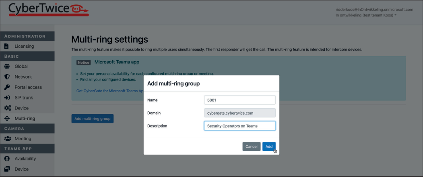This screenshot has height=178, width=423.
Task: Click the Network shield icon
Action: click(7, 77)
